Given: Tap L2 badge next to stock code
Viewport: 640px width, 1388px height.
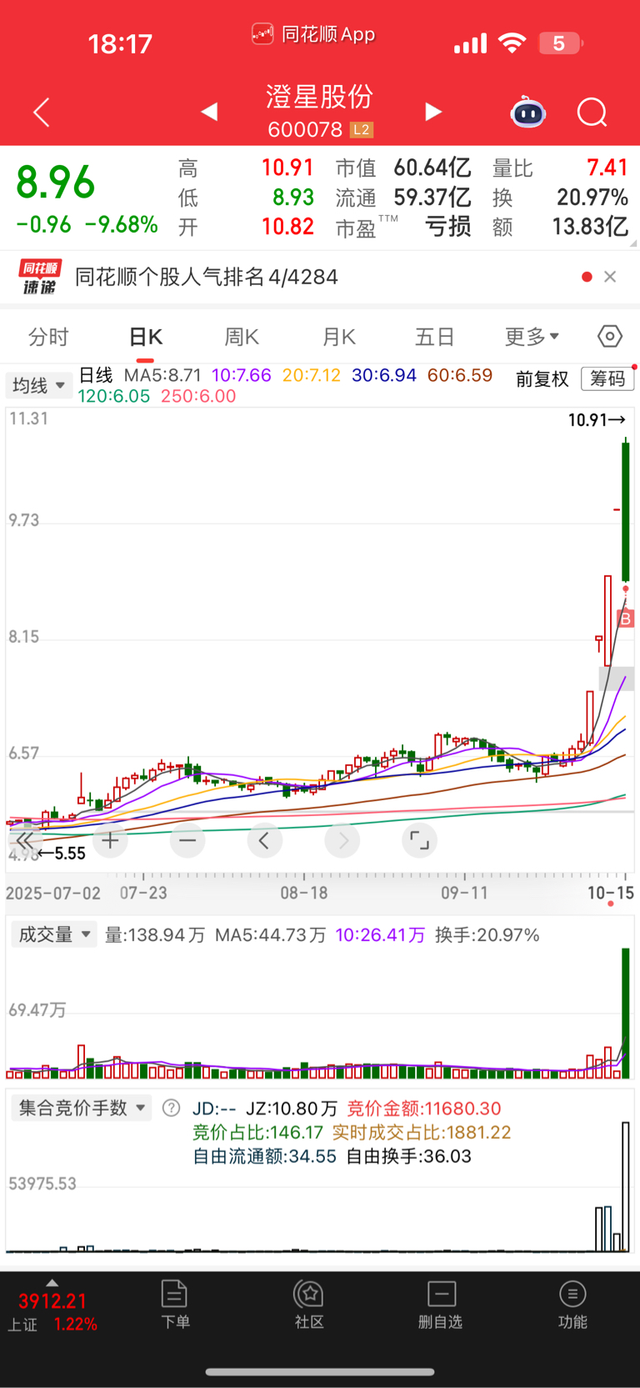Looking at the screenshot, I should 361,130.
